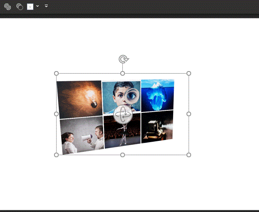This screenshot has height=212, width=259.
Task: Click the left-middle selection handle
Action: [56, 114]
